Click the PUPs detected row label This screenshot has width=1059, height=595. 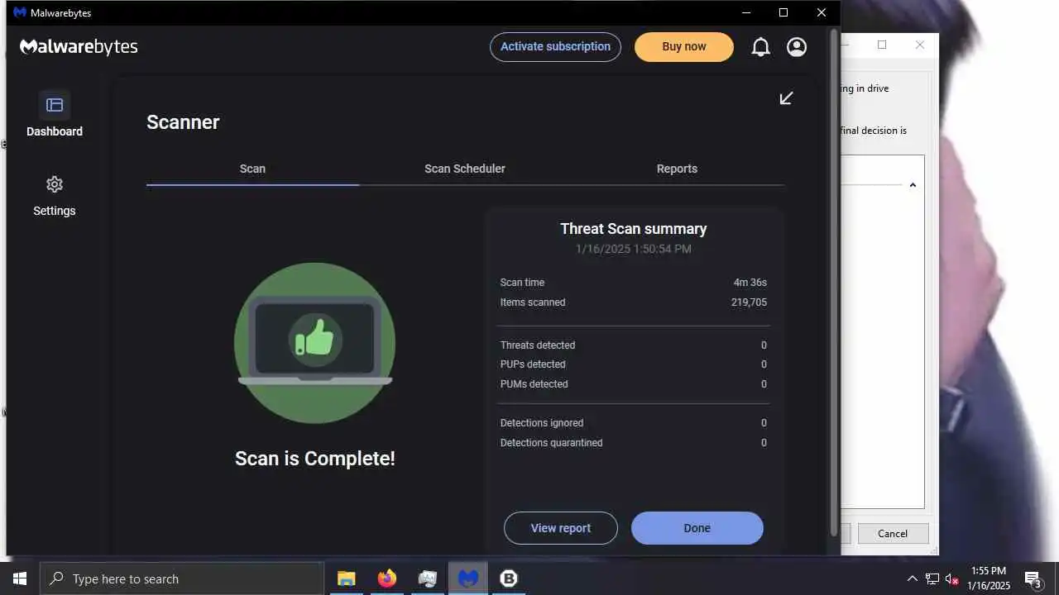(x=533, y=364)
